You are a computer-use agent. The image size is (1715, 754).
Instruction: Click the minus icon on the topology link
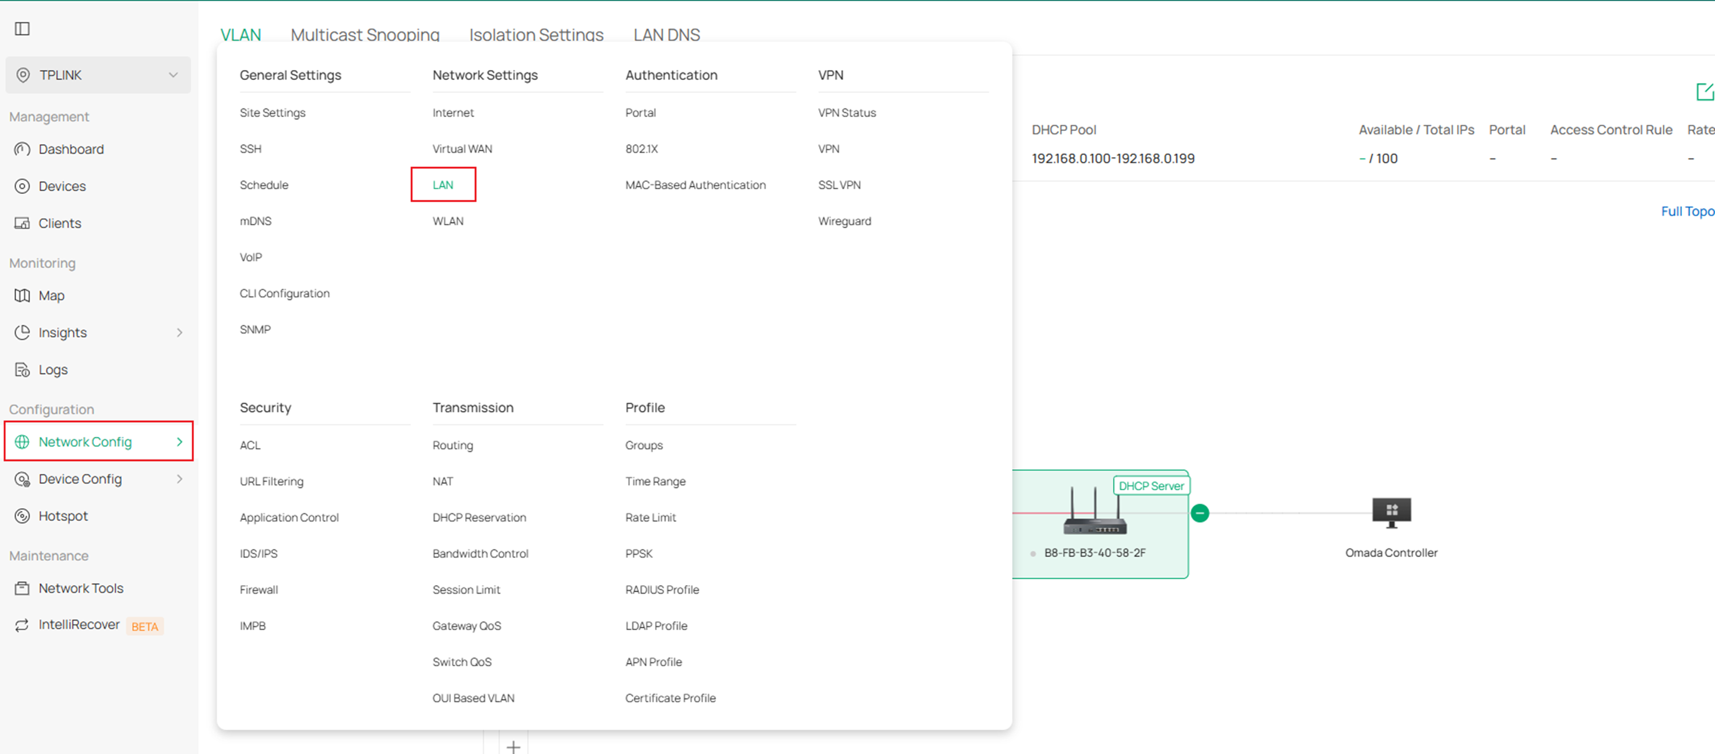[x=1199, y=512]
